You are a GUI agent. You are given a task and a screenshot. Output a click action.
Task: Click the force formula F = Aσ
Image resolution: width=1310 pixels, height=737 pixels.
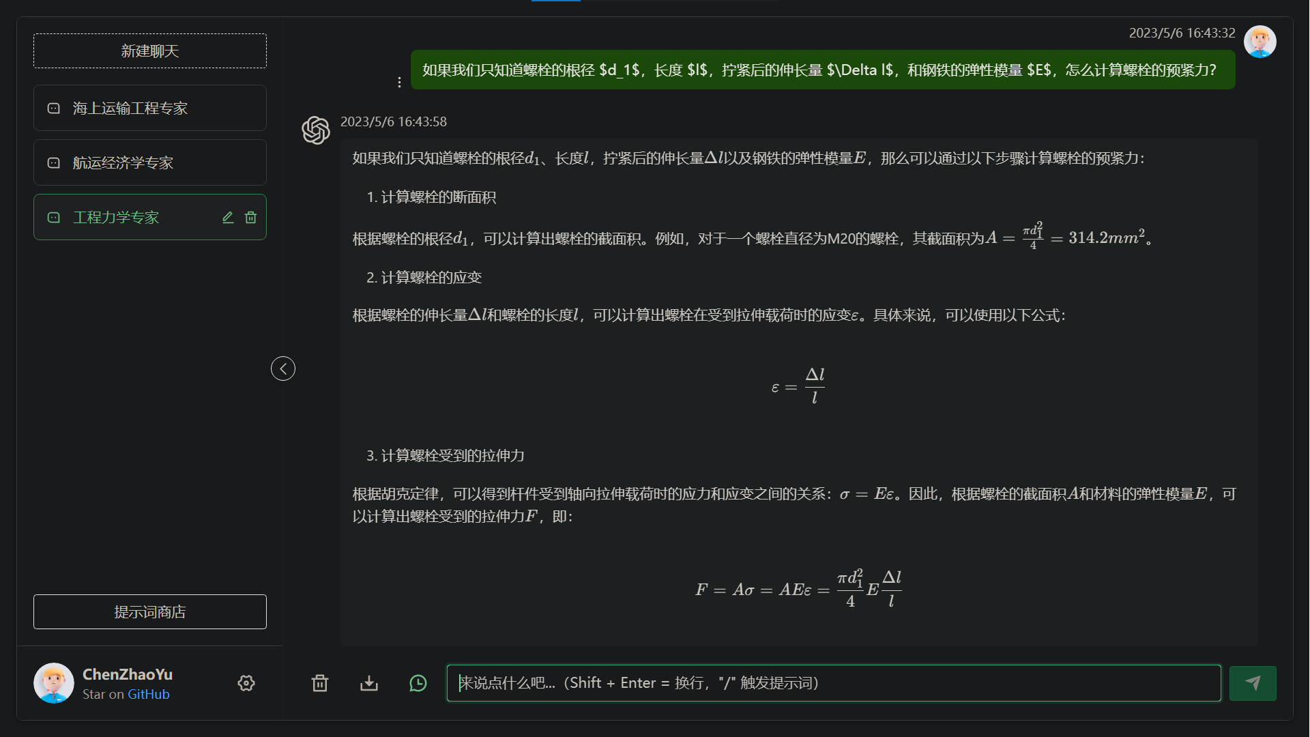point(798,588)
